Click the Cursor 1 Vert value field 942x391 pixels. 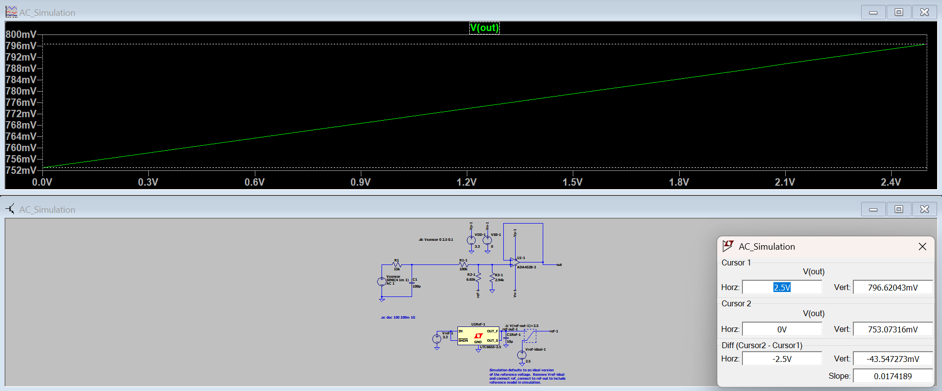[x=893, y=288]
